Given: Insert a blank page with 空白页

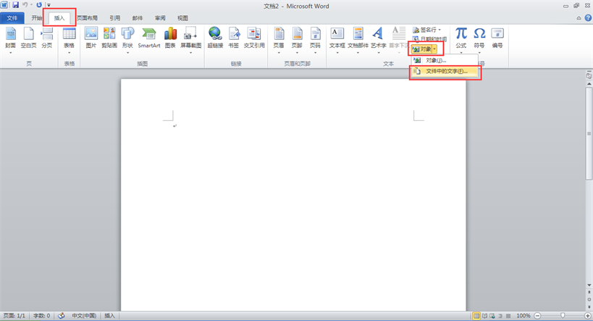Looking at the screenshot, I should pyautogui.click(x=29, y=38).
